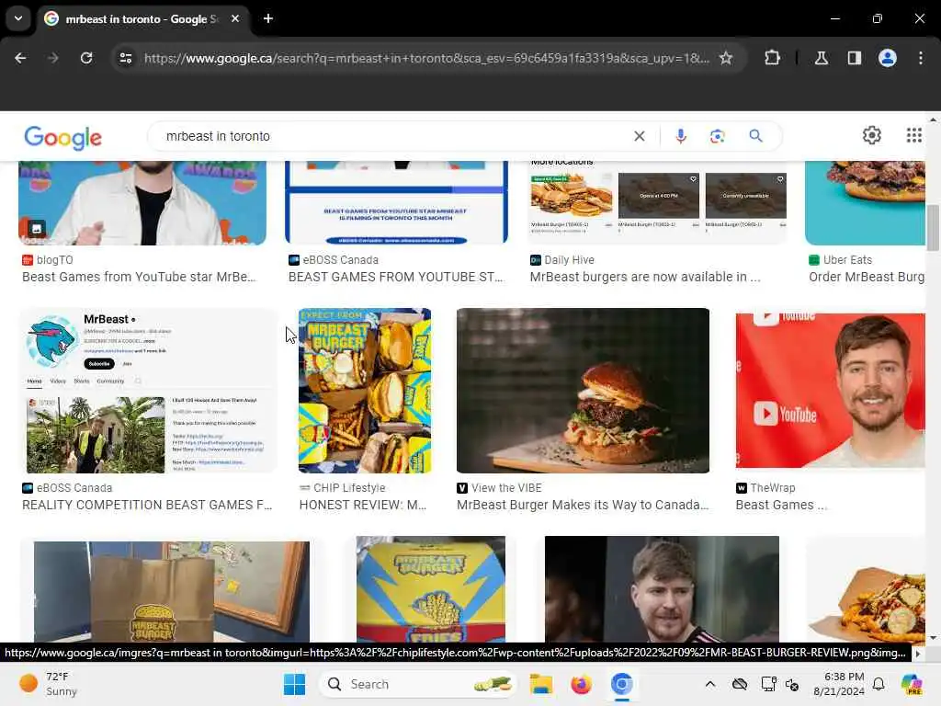941x706 pixels.
Task: Open the Extensions puzzle icon
Action: click(x=772, y=58)
